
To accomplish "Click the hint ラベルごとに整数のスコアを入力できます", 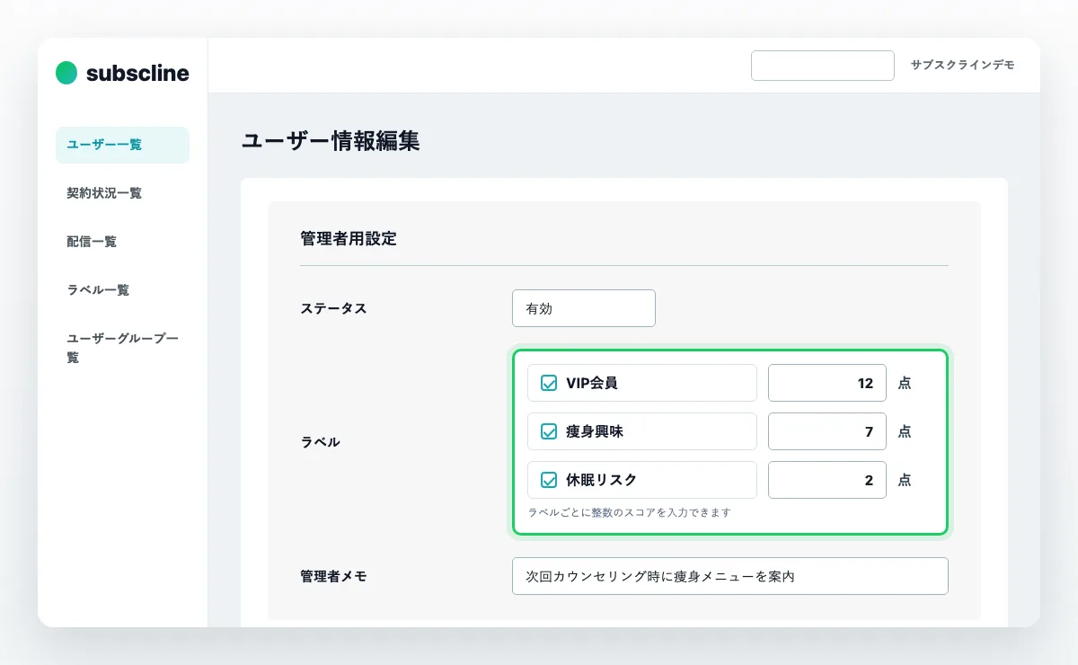I will click(629, 513).
